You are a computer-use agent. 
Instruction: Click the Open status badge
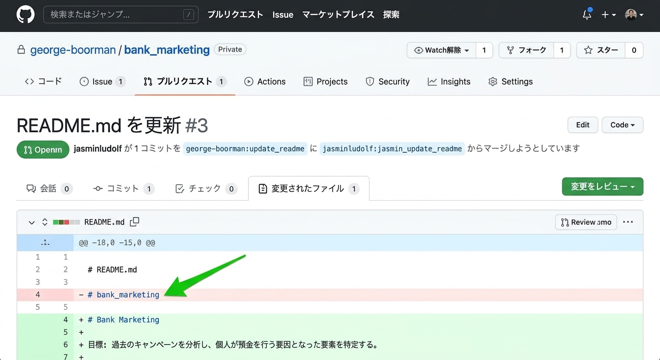[x=43, y=150]
